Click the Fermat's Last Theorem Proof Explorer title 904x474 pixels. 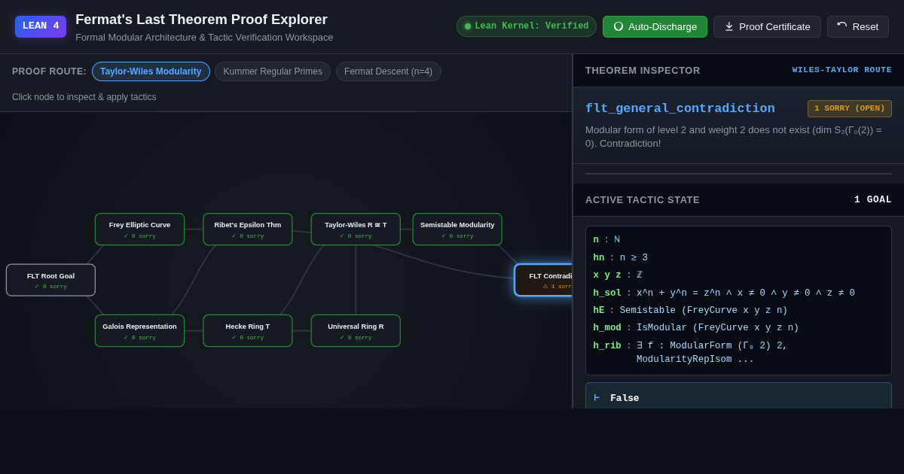point(201,20)
